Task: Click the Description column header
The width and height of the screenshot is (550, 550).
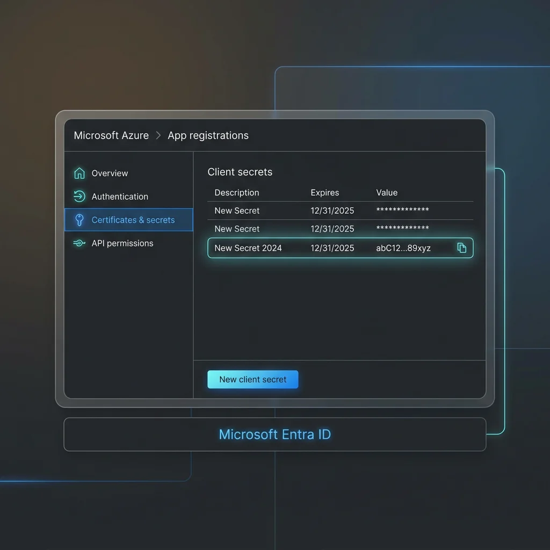Action: [237, 193]
